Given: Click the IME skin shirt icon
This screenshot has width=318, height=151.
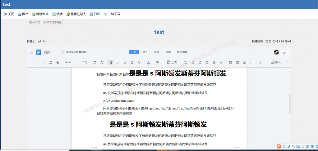Looking at the screenshot, I should (x=312, y=146).
